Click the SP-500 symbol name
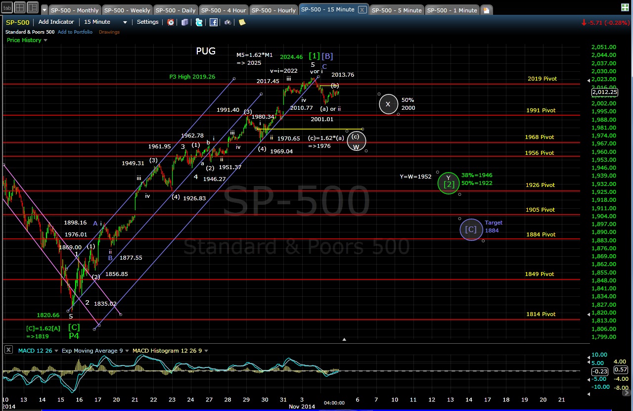Screen dimensions: 633x411 coord(19,22)
